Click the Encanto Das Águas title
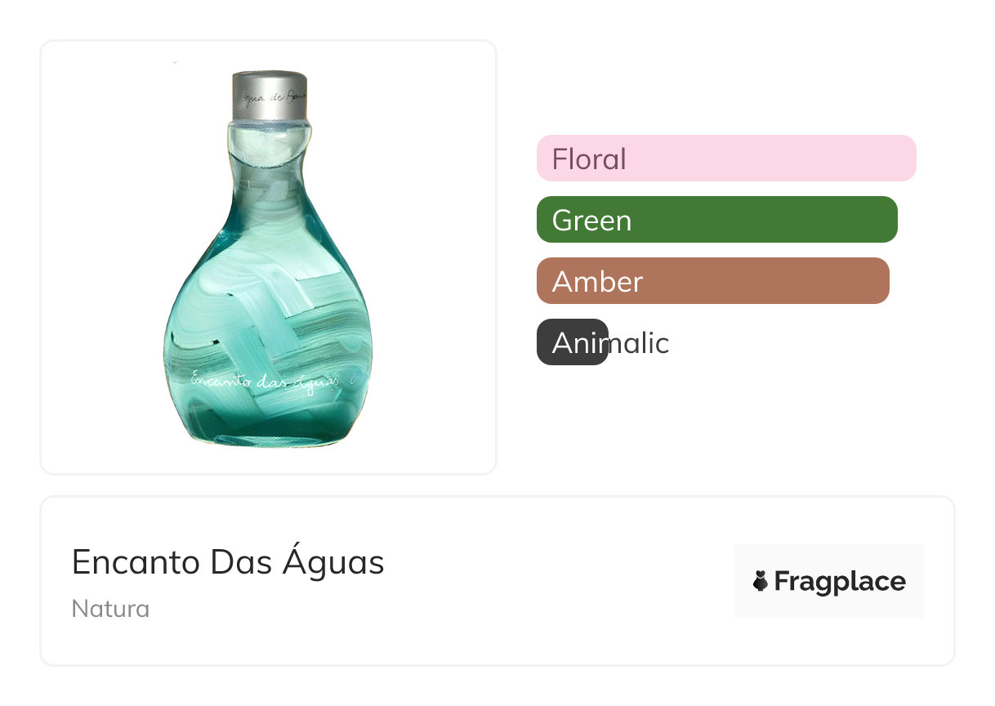 [x=228, y=562]
